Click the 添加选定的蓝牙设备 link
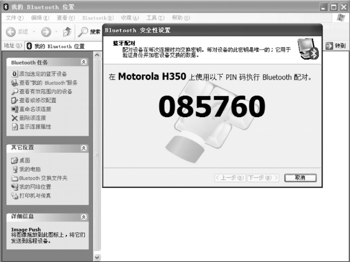 pyautogui.click(x=43, y=74)
